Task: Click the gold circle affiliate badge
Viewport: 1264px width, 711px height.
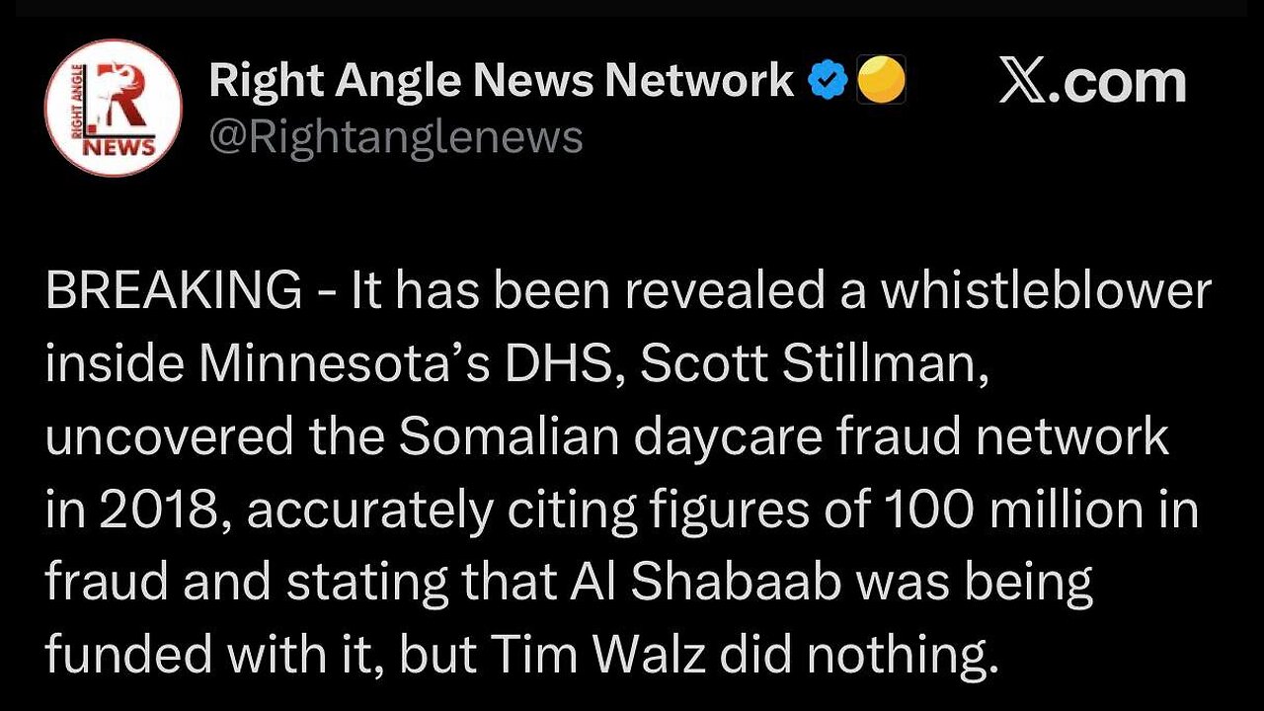Action: click(881, 82)
